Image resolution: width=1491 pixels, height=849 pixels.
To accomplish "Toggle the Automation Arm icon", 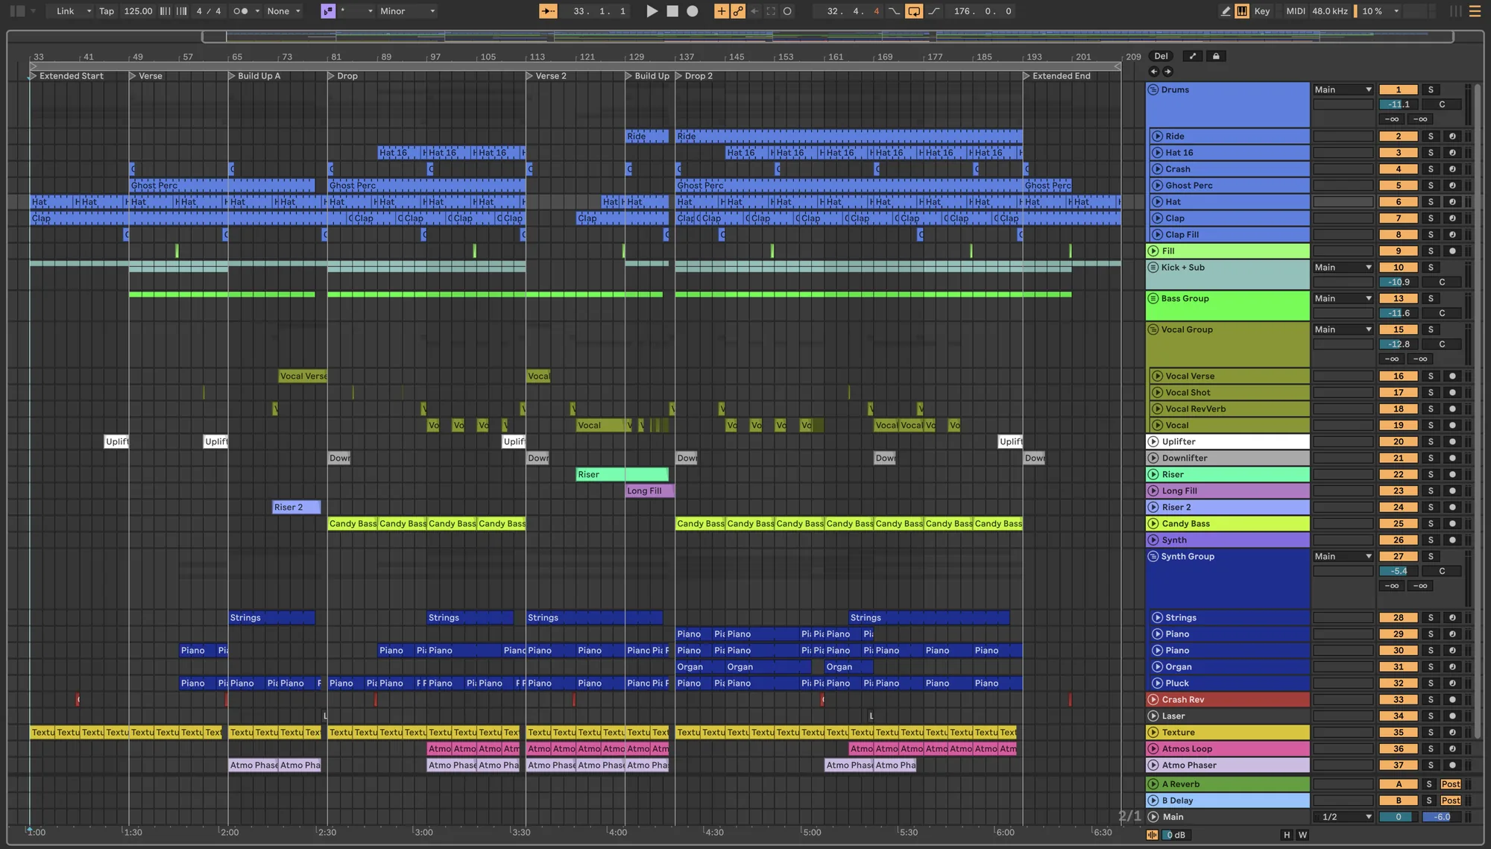I will [737, 11].
